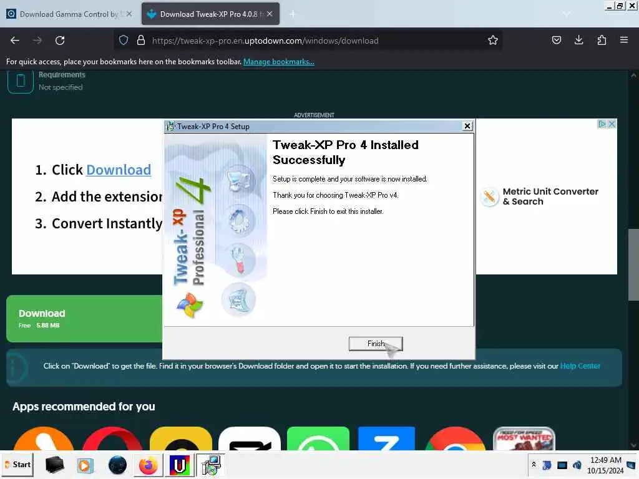Go back to the previous page

coord(15,41)
